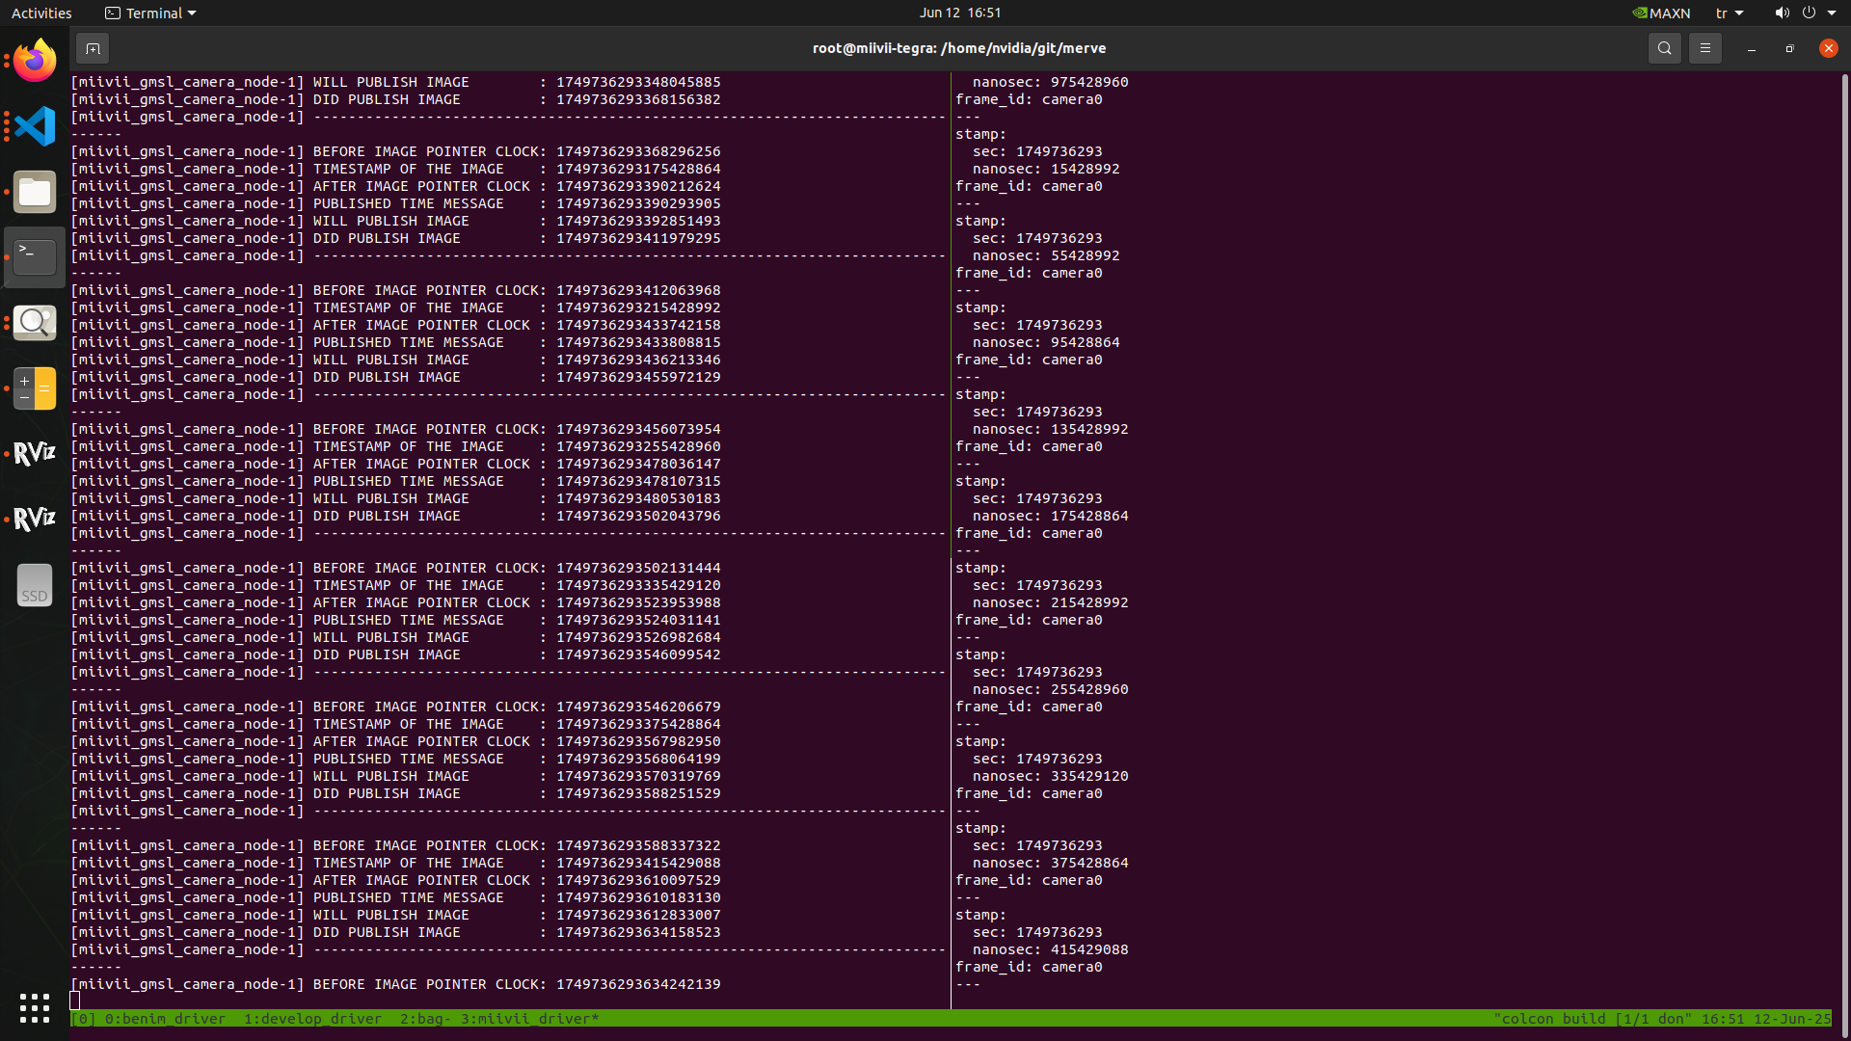The height and width of the screenshot is (1041, 1851).
Task: Click the tmux status "colcon build [1/1 don"
Action: tap(1593, 1019)
